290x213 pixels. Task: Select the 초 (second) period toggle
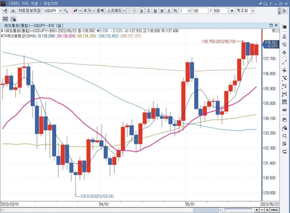[x=169, y=11]
